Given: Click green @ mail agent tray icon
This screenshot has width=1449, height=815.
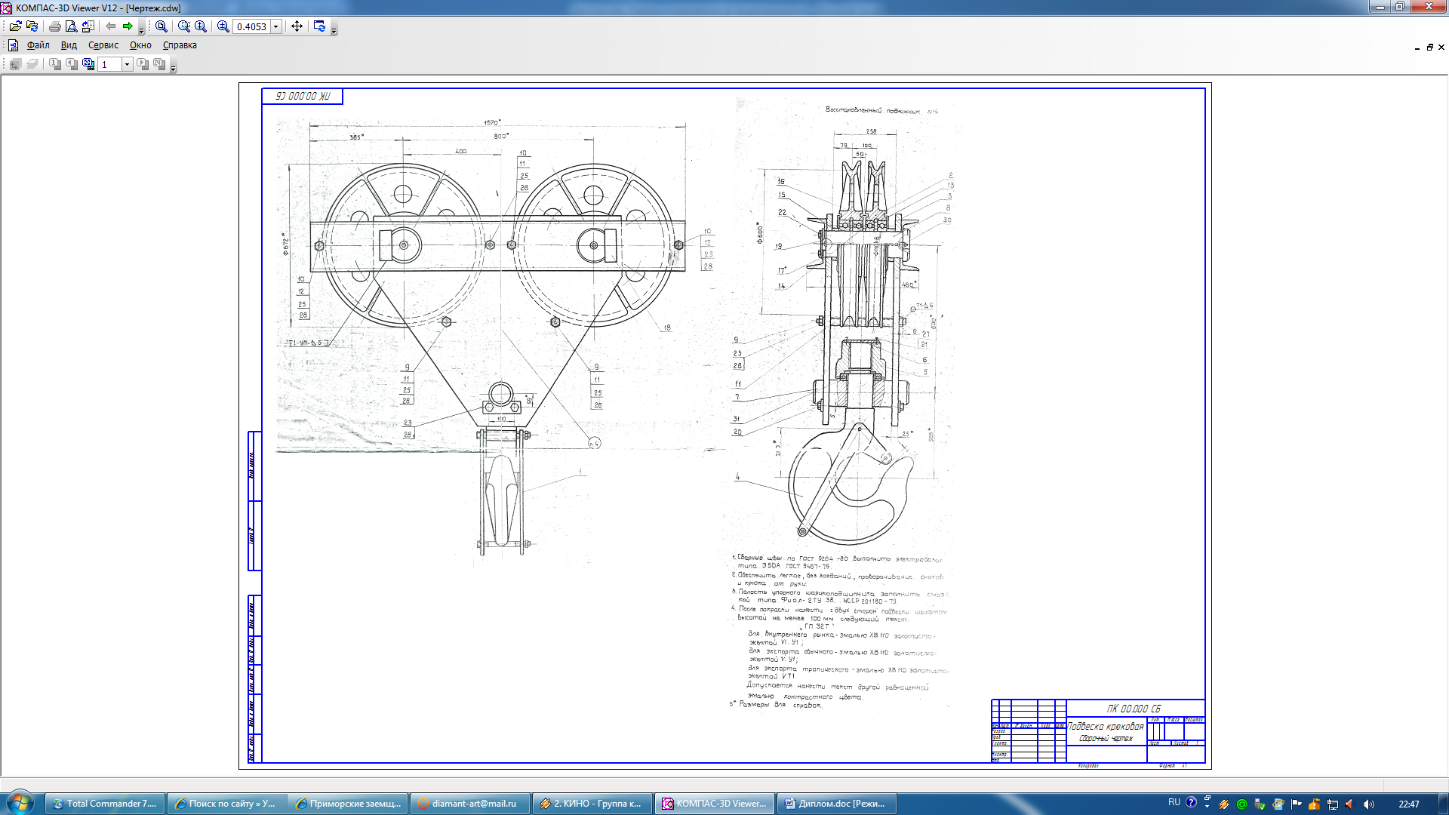Looking at the screenshot, I should [1241, 804].
